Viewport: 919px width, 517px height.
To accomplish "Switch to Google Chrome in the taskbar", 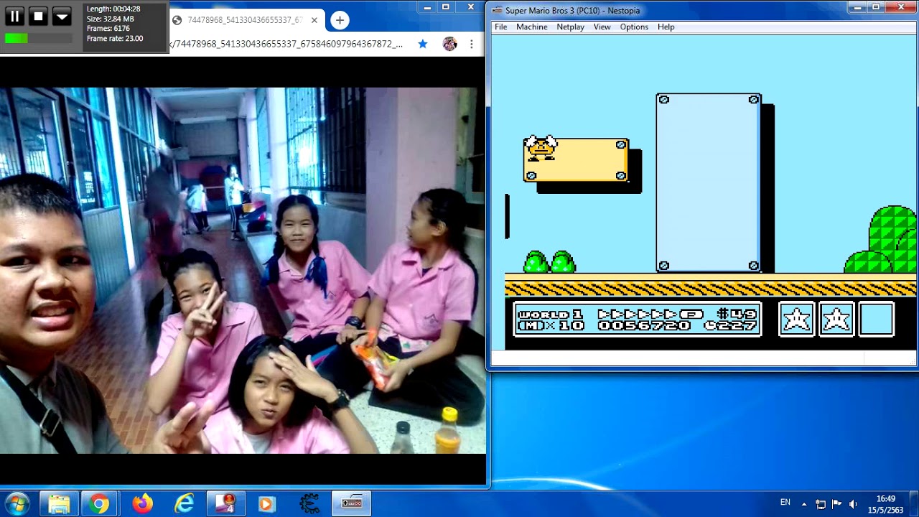I will pos(99,504).
